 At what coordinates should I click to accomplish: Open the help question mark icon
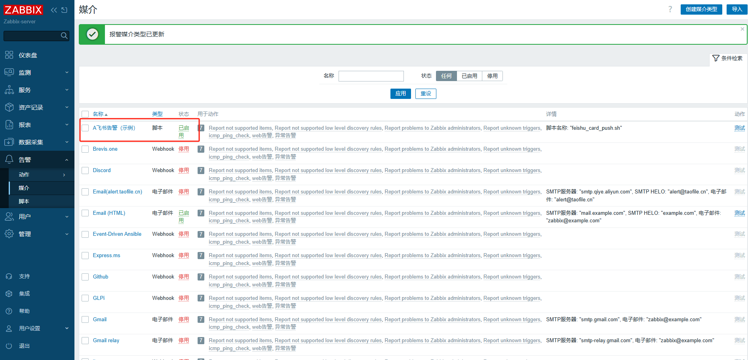coord(670,9)
